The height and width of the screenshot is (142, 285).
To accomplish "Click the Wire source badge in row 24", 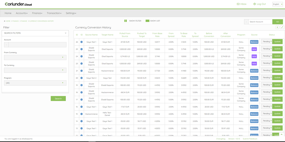I will [x=254, y=57].
